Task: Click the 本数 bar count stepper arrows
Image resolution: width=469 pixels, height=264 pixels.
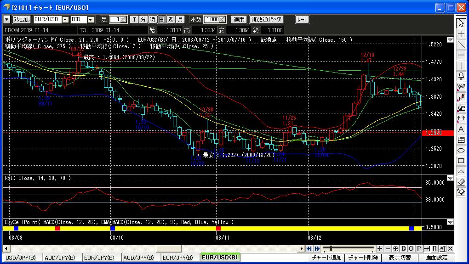Action: [x=223, y=20]
